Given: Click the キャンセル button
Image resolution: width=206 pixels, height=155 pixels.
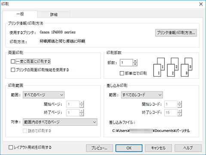Looking at the screenshot, I should coord(158,148).
